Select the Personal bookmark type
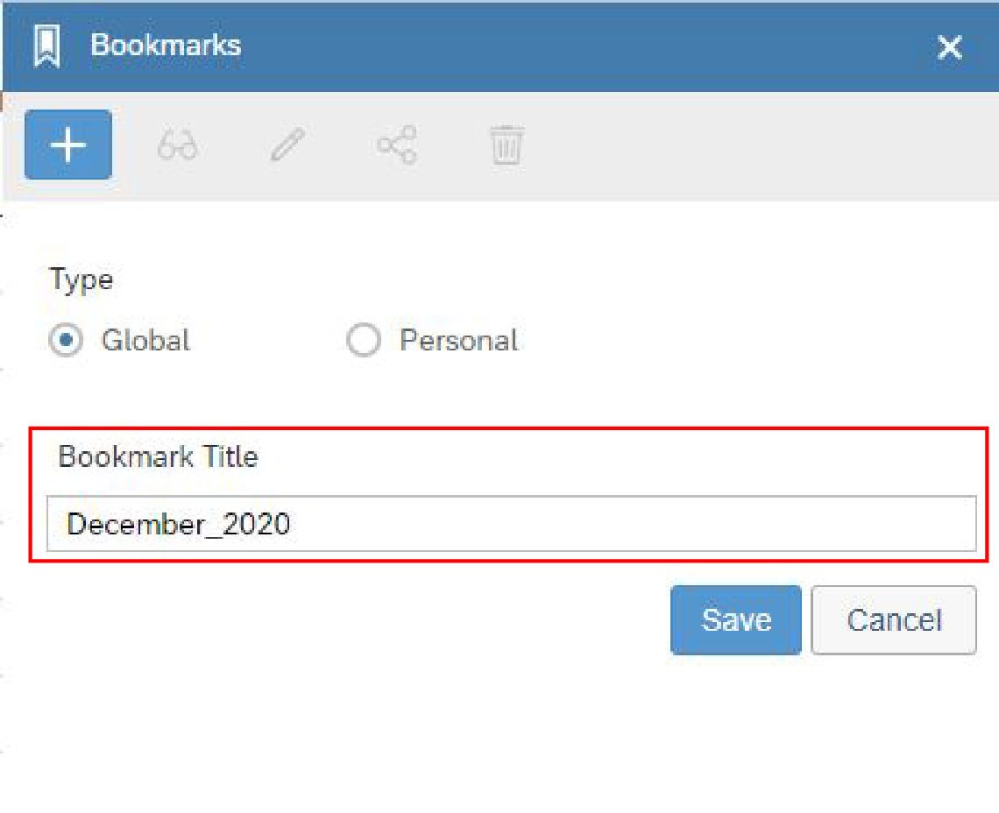This screenshot has height=813, width=999. coord(364,341)
